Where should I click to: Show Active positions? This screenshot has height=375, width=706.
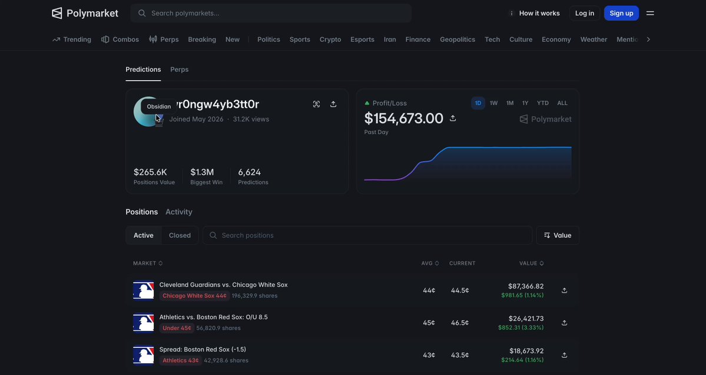point(144,235)
